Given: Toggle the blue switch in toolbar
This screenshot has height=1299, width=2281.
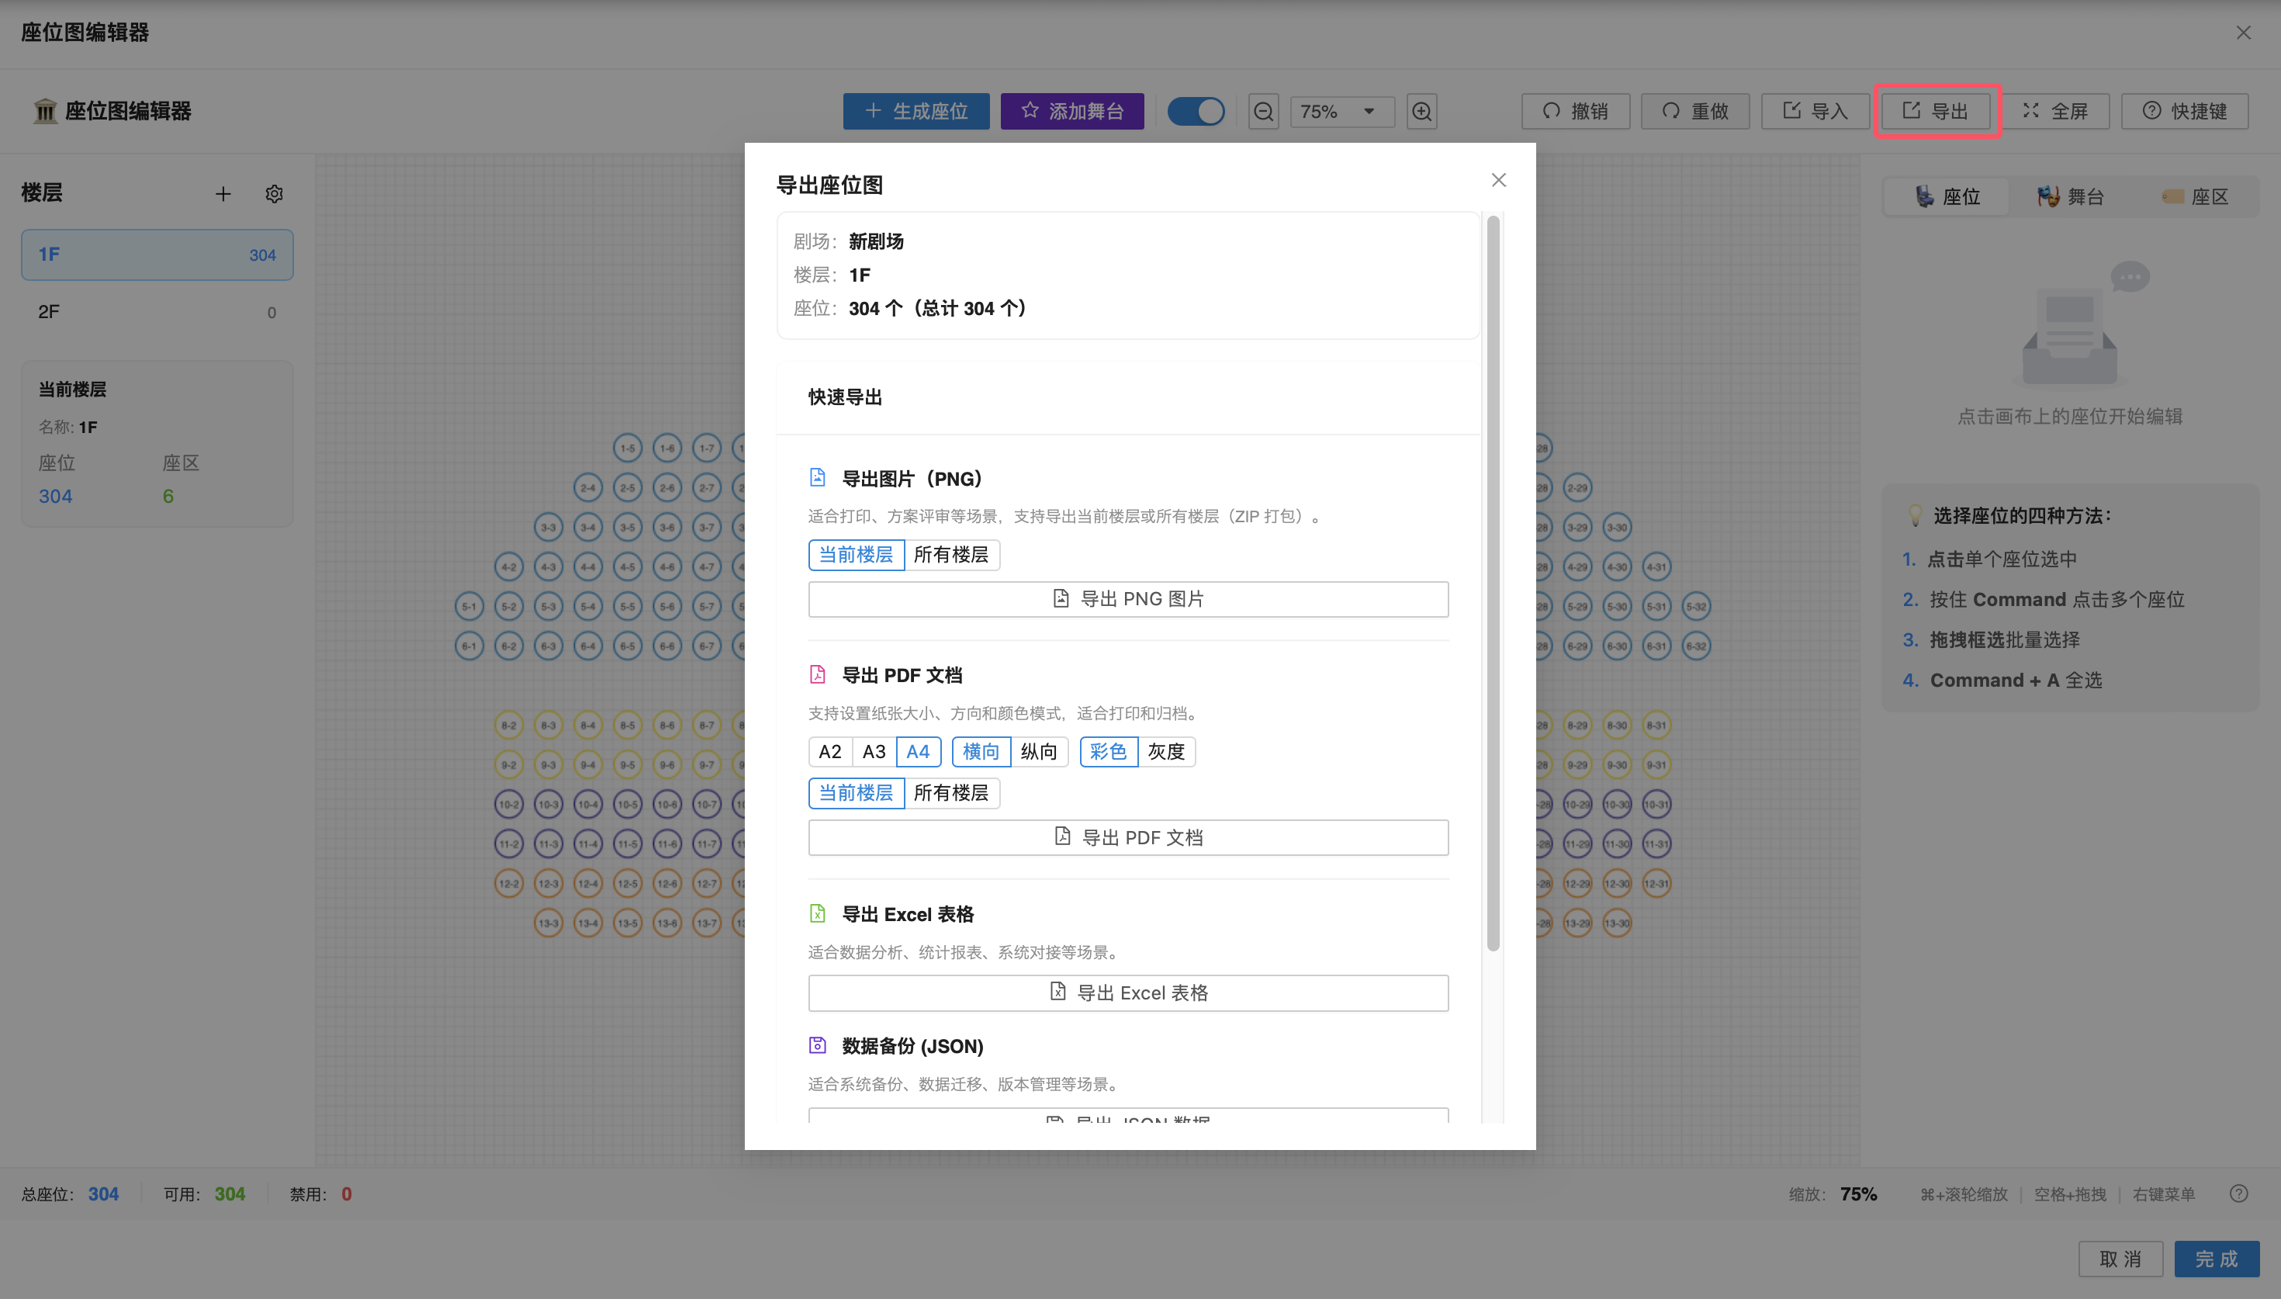Looking at the screenshot, I should pyautogui.click(x=1196, y=112).
